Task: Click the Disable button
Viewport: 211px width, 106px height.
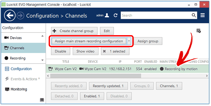Action: 60,51
